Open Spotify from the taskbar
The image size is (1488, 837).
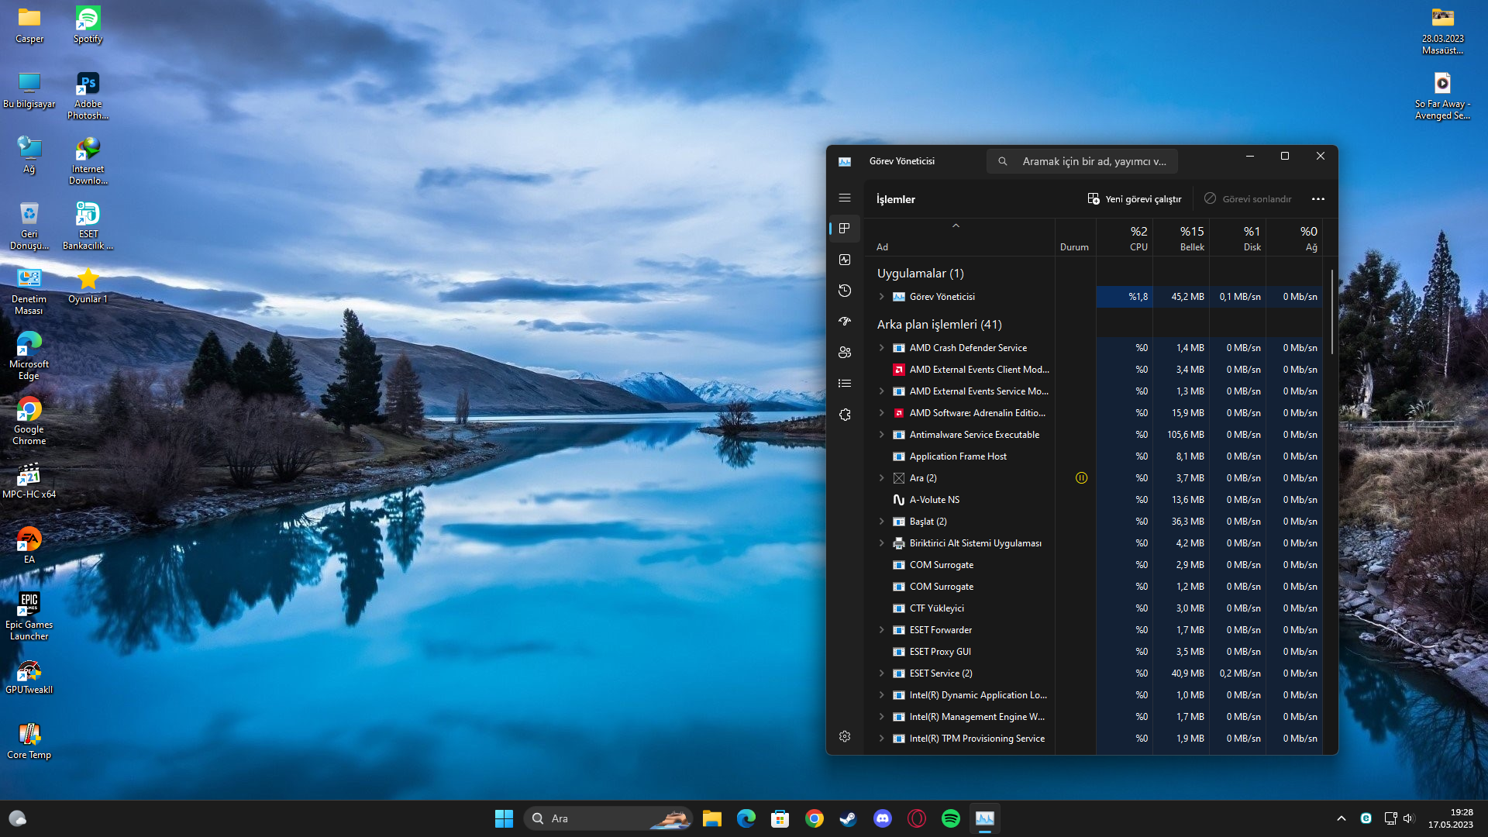(x=950, y=818)
